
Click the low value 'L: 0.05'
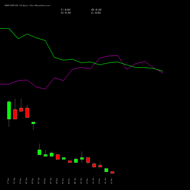[x=96, y=13]
